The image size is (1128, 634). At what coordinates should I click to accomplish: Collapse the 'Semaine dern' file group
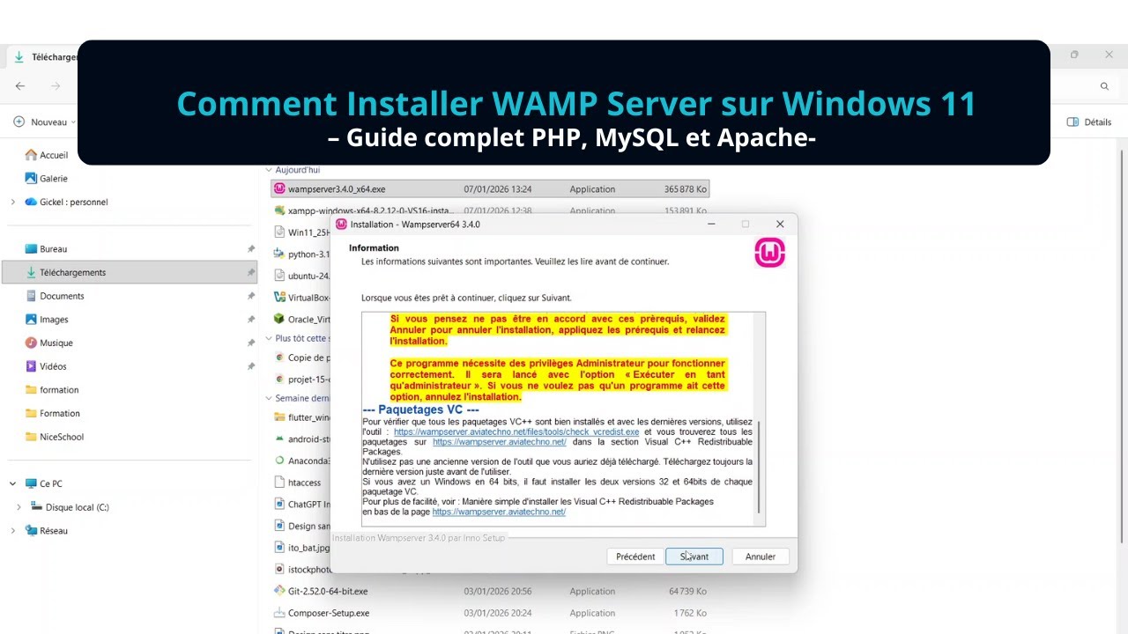(270, 398)
